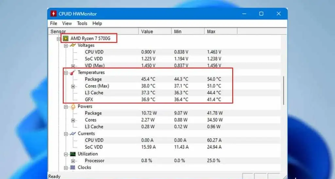Collapse the AMD Ryzen 7 5700G node

coord(59,39)
